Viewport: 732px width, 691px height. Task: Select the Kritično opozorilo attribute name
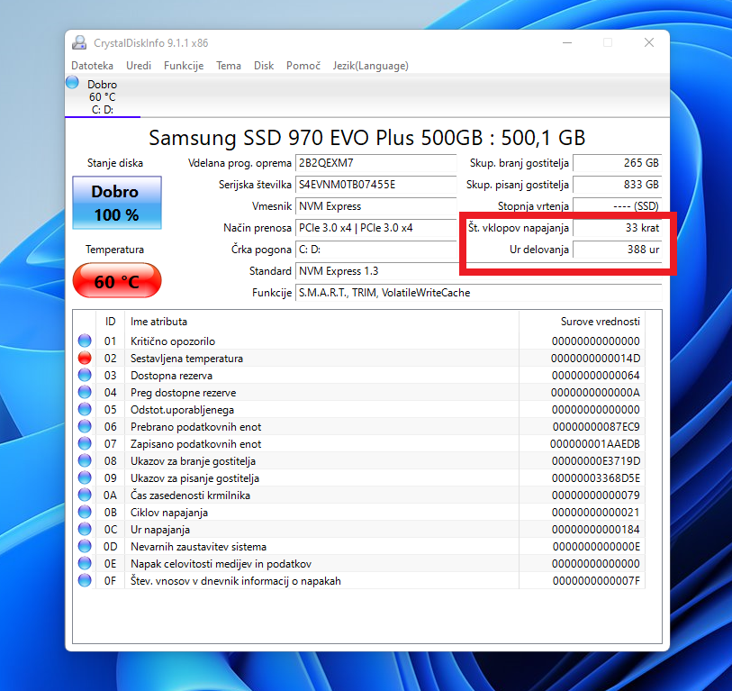173,341
